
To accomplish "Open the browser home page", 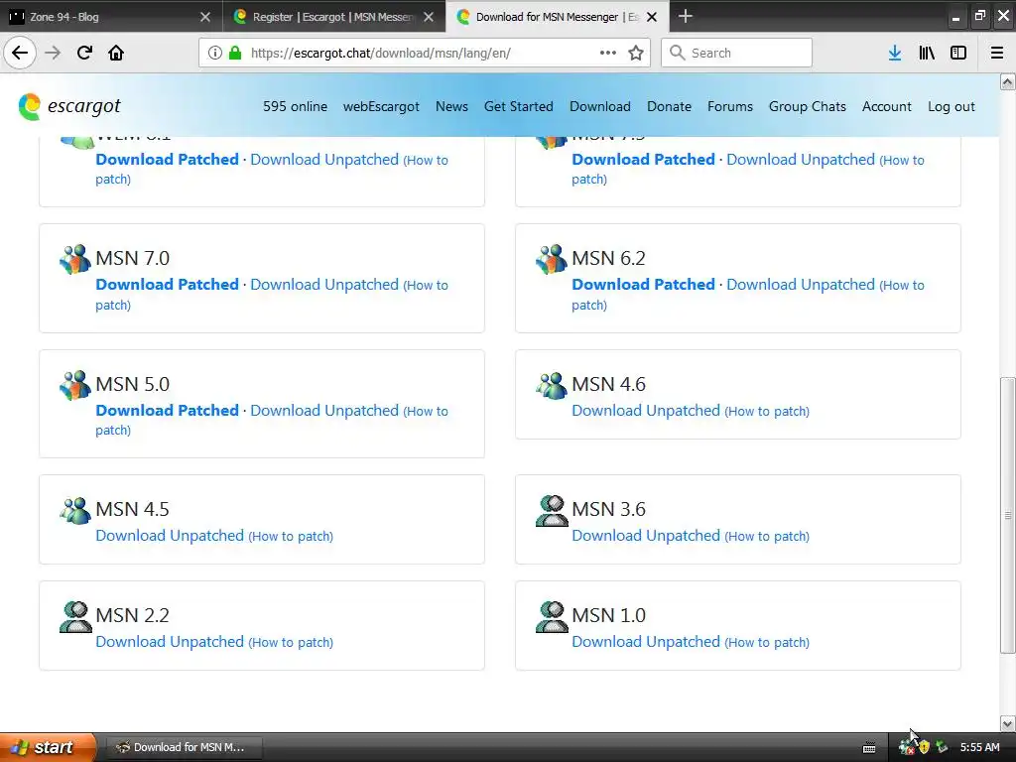I will 116,53.
